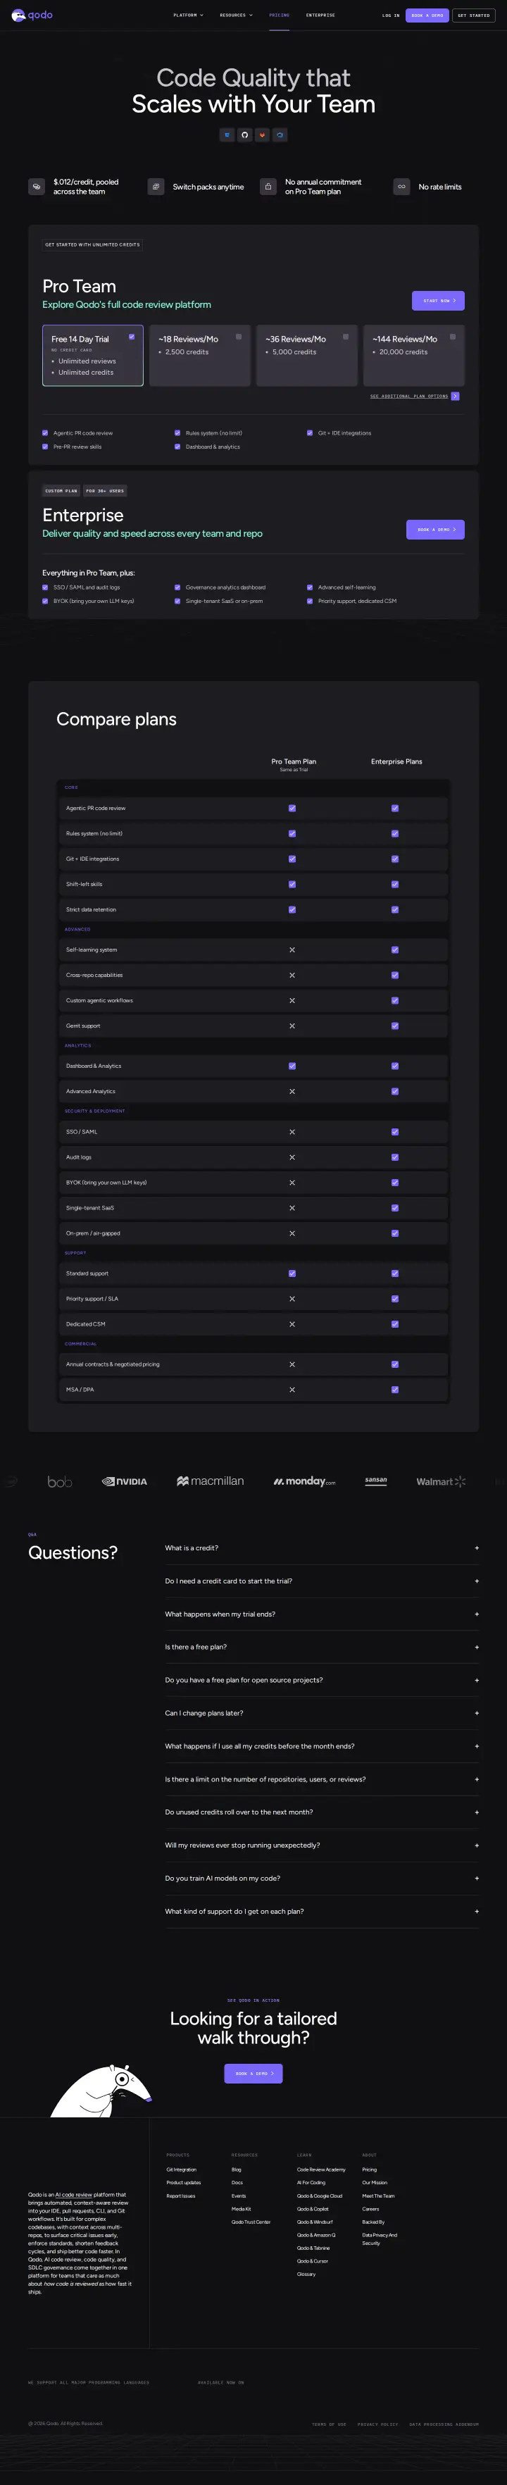This screenshot has height=2485, width=507.
Task: Click the GitLab icon under the headline
Action: [262, 135]
